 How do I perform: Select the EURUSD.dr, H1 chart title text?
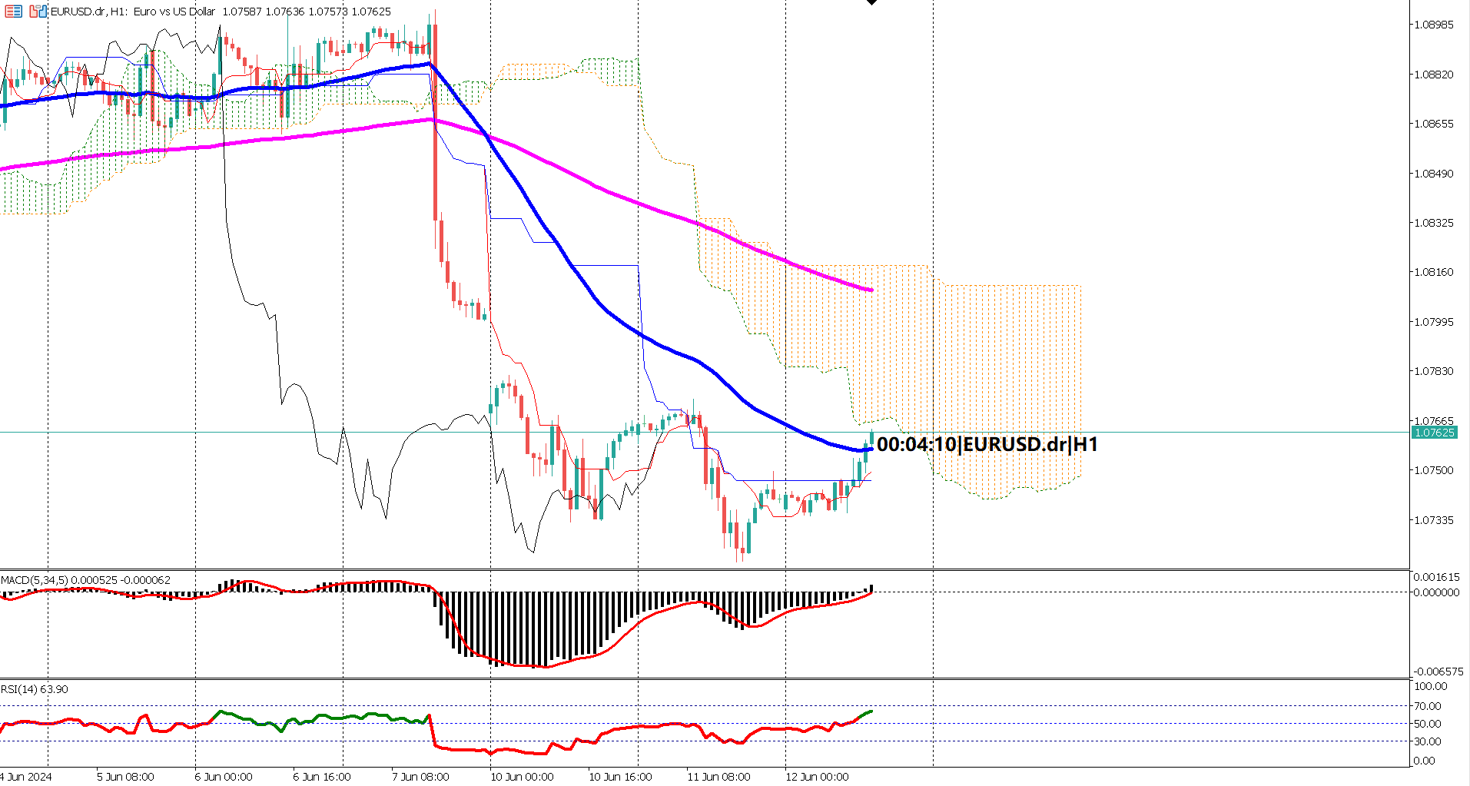coord(85,12)
